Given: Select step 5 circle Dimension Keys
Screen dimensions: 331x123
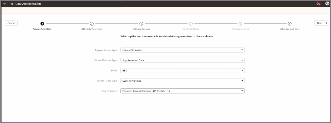Looking at the screenshot, I should coord(240,24).
